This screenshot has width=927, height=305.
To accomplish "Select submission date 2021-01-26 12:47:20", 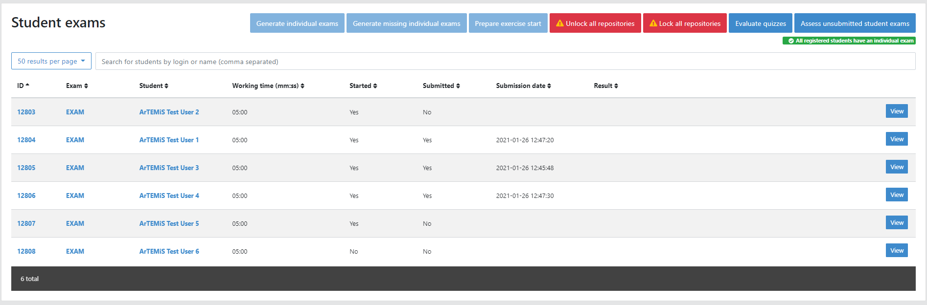I will 525,140.
